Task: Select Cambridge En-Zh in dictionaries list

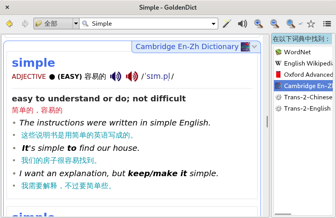Action: 303,86
